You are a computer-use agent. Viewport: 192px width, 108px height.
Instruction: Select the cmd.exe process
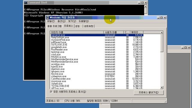(x=56, y=55)
